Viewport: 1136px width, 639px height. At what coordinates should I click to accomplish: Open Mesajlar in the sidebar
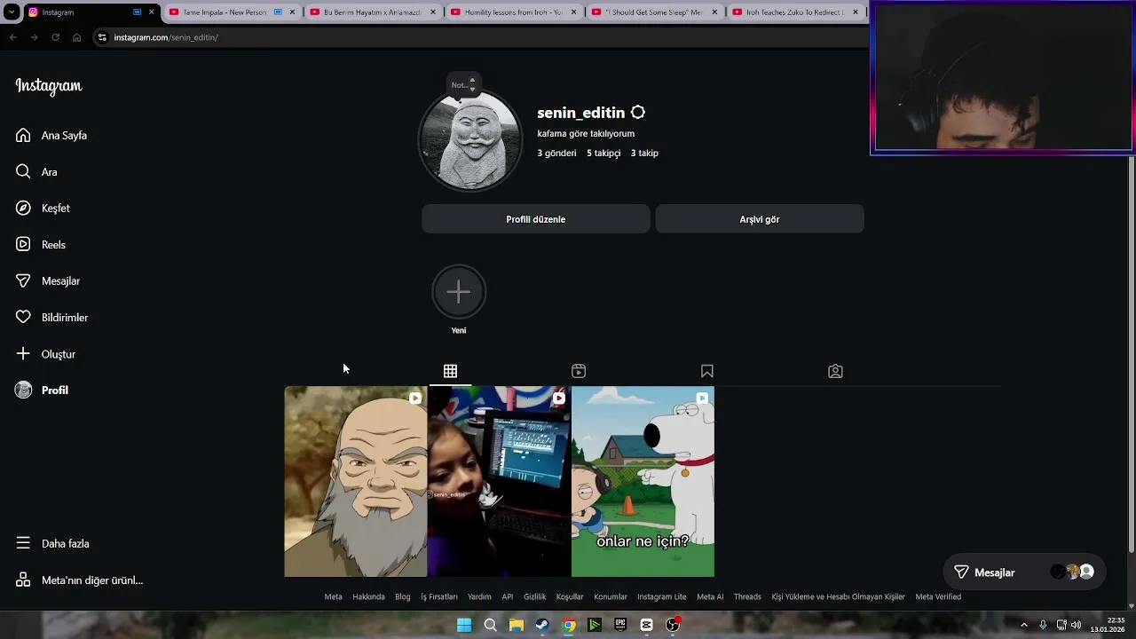pyautogui.click(x=48, y=280)
